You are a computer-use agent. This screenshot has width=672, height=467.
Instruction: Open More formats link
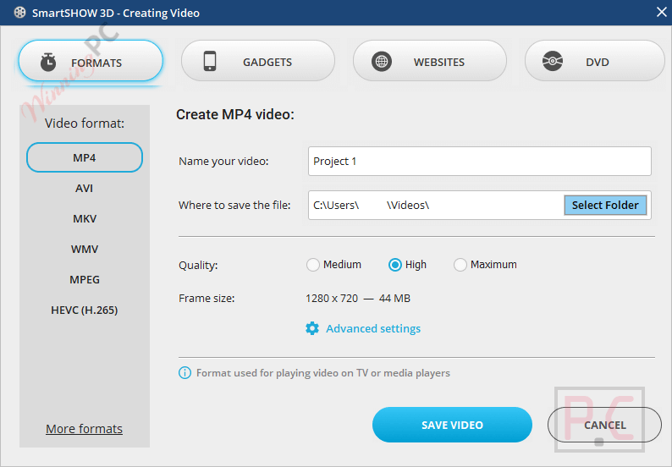[84, 428]
